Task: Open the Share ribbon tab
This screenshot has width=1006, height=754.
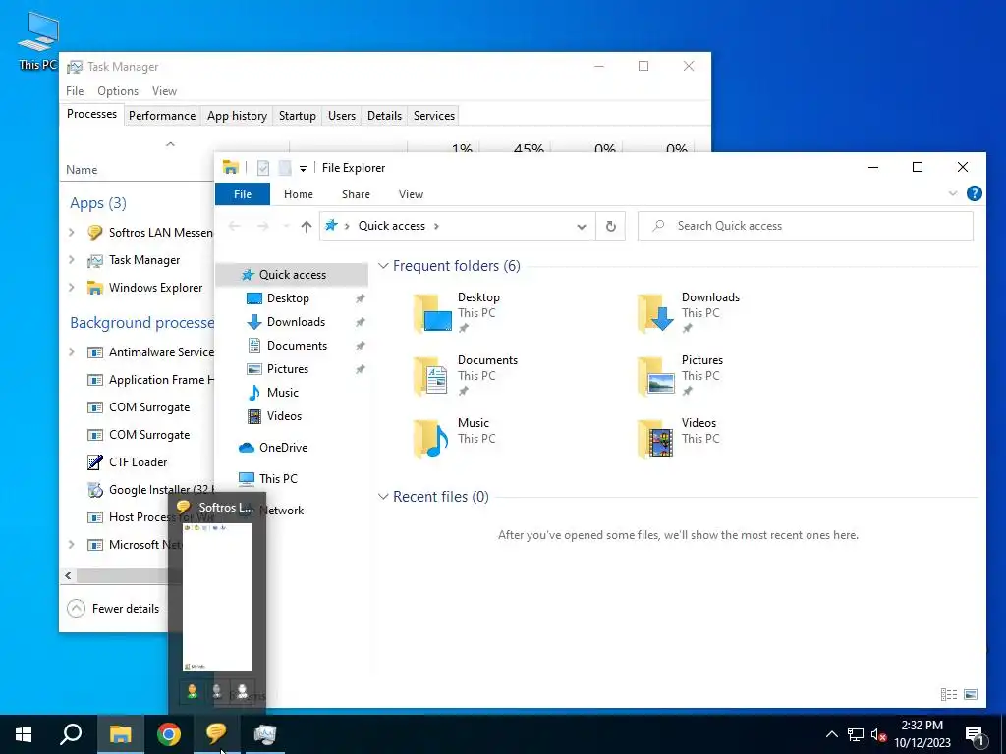Action: (356, 194)
